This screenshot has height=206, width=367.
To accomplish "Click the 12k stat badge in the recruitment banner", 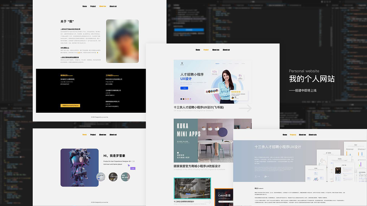I will click(214, 72).
